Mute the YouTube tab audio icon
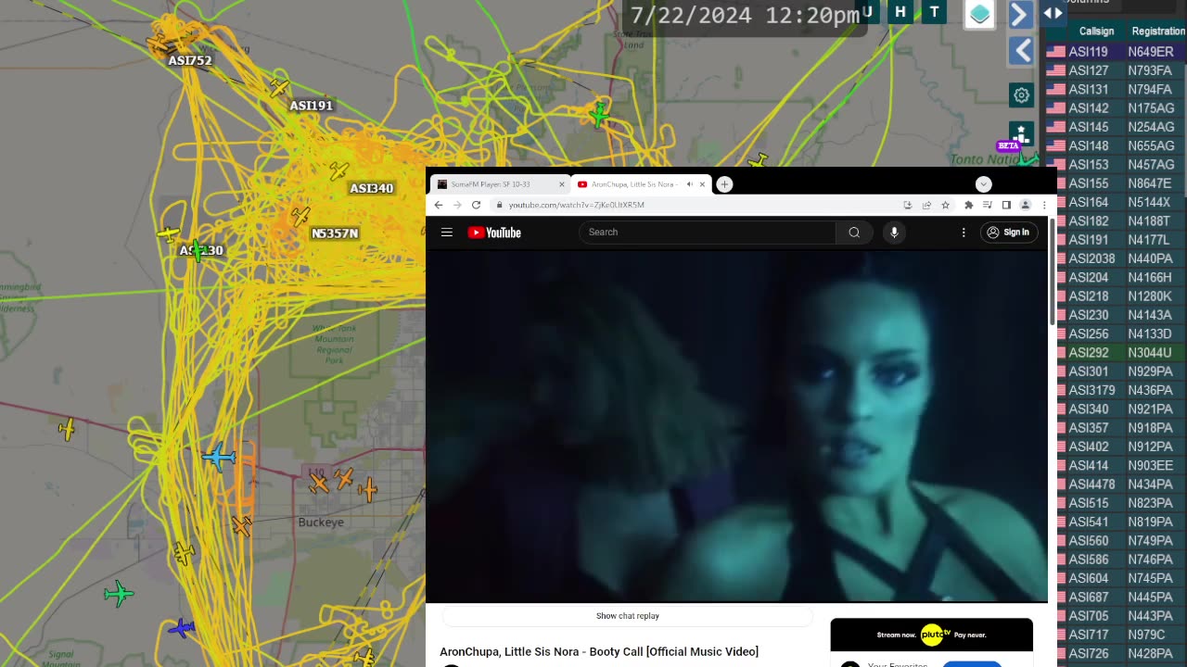The image size is (1187, 667). coord(688,184)
